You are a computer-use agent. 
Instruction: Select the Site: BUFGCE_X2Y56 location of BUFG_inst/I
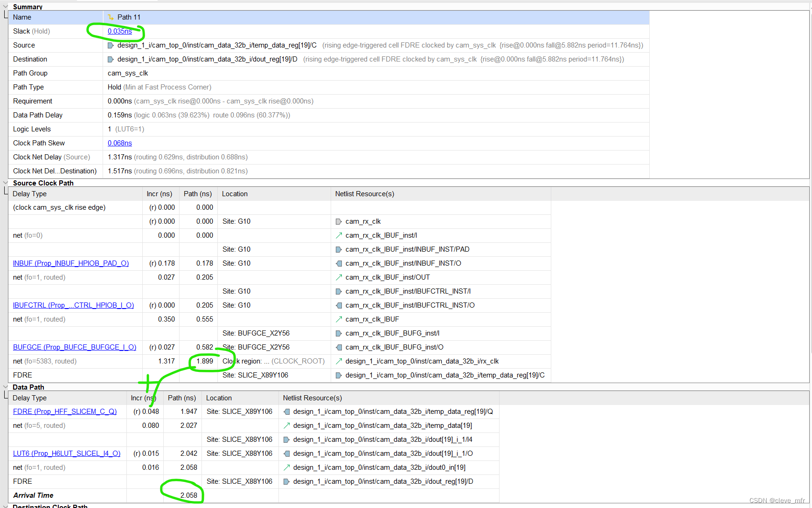256,333
